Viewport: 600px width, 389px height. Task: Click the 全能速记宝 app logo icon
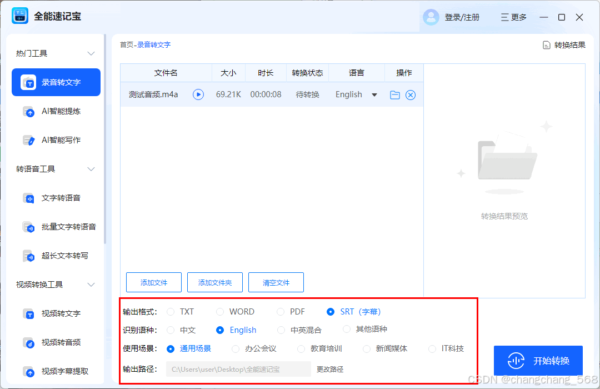coord(20,16)
